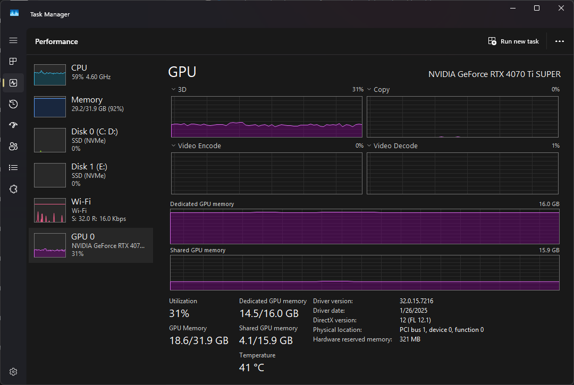Click the Video Decode usage graph
Image resolution: width=574 pixels, height=385 pixels.
(x=462, y=173)
